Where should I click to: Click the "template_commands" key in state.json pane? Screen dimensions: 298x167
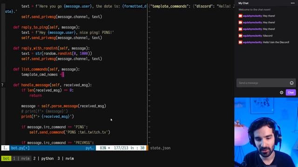(169, 6)
